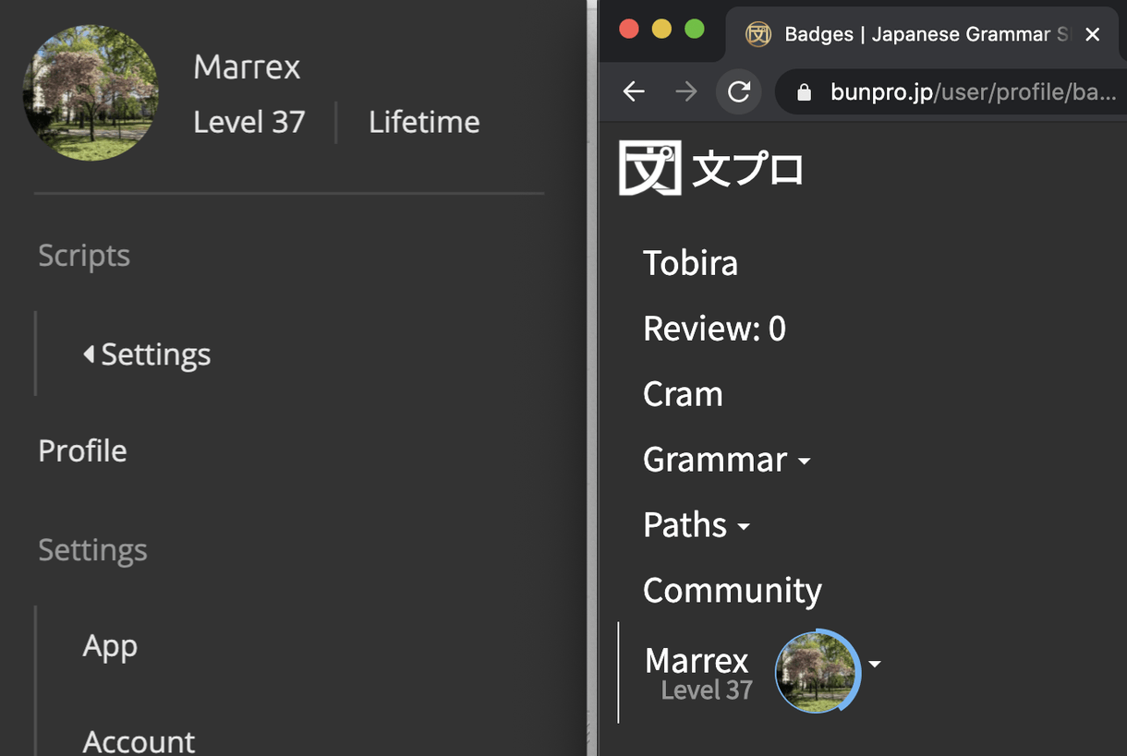Screen dimensions: 1127x756
Task: Click the 文プロ wordmark text
Action: coord(747,170)
